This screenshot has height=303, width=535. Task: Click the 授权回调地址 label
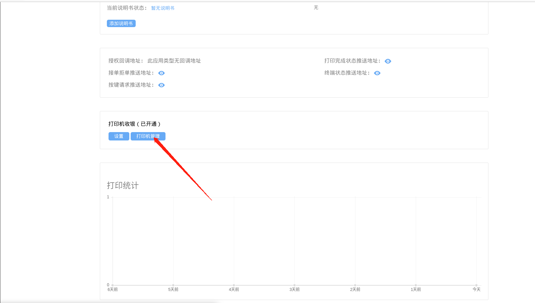(x=126, y=61)
